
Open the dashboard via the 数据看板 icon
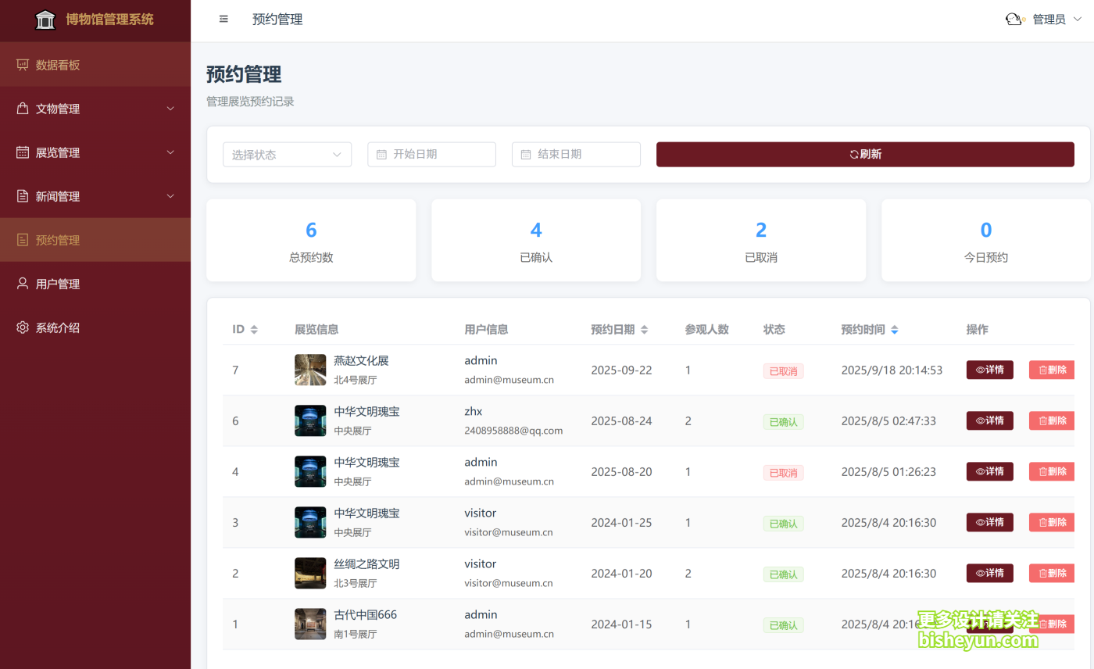(x=23, y=64)
